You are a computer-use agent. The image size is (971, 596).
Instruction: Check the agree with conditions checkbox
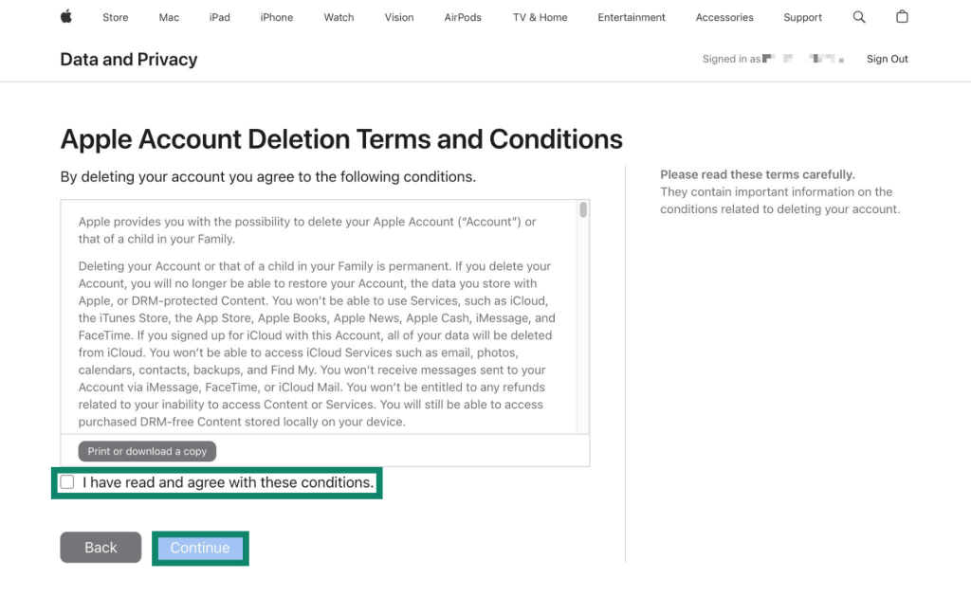[x=67, y=482]
